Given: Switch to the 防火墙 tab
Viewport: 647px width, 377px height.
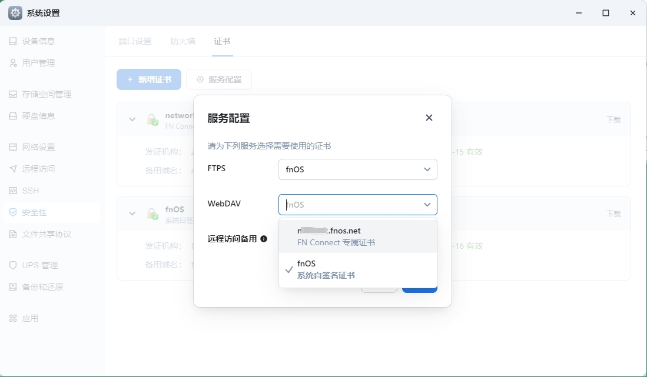Looking at the screenshot, I should pos(183,41).
